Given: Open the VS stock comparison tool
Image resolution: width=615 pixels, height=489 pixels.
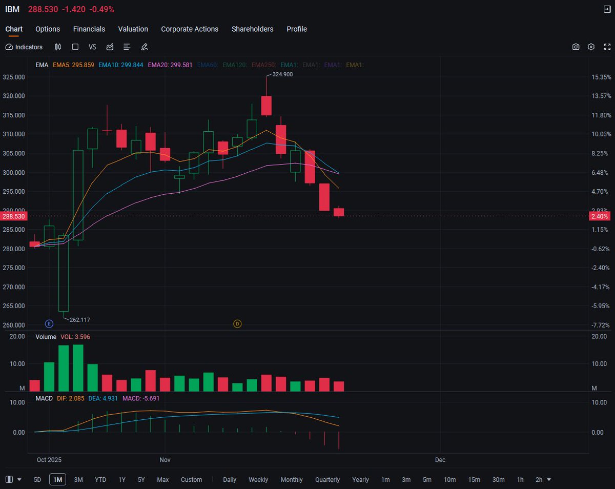Looking at the screenshot, I should pyautogui.click(x=92, y=47).
